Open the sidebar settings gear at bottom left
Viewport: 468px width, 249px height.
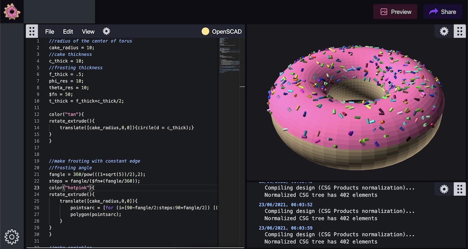coord(12,237)
